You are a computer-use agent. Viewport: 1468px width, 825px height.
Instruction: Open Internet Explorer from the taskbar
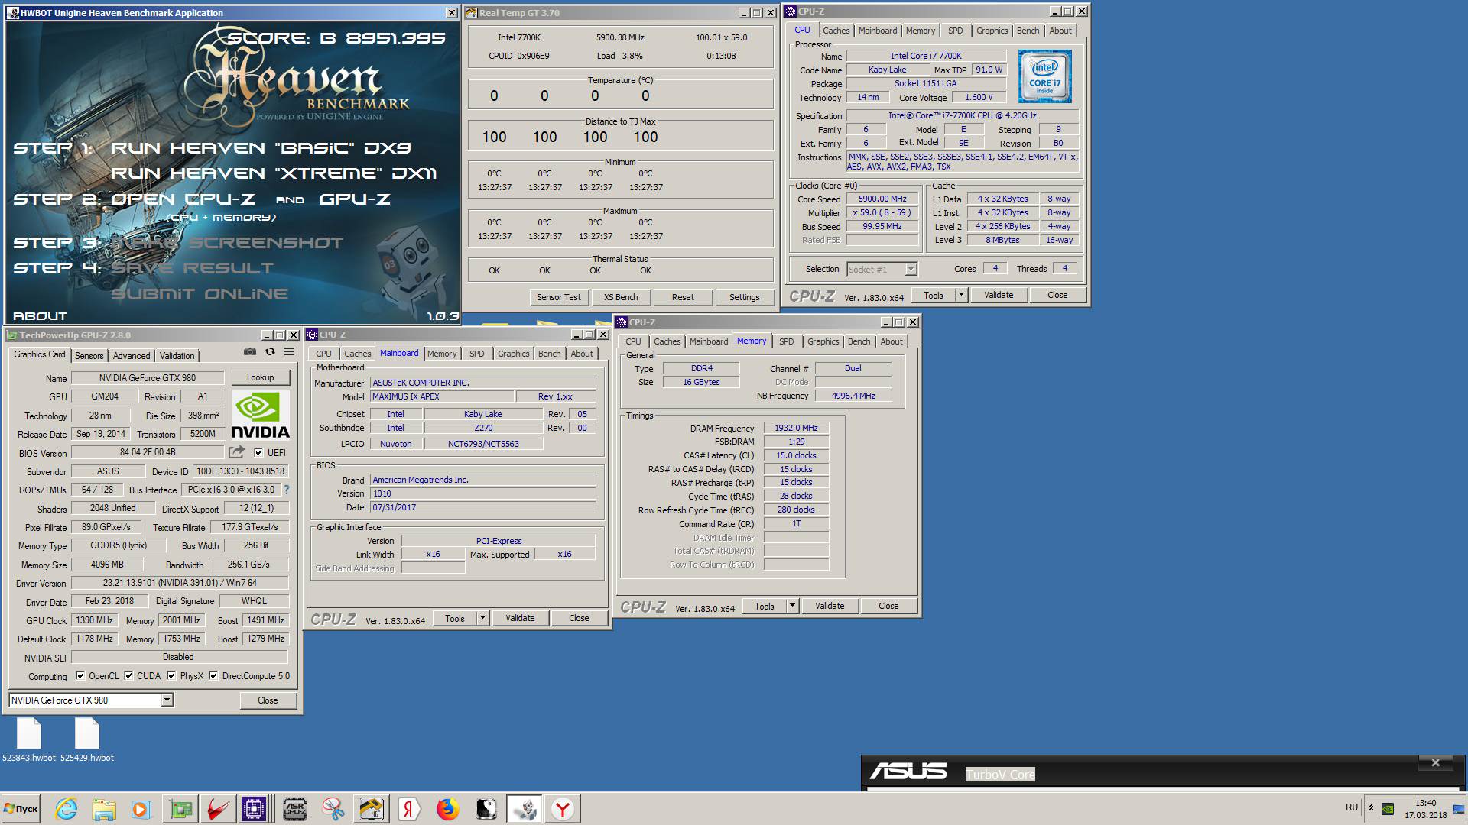[66, 809]
